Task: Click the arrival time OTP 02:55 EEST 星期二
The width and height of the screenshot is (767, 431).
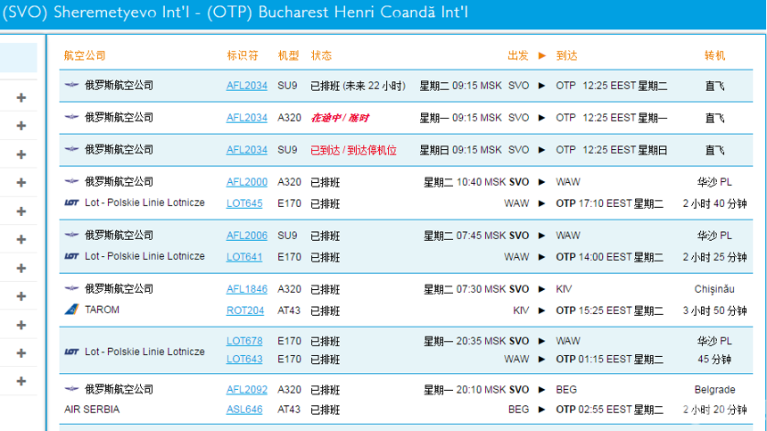Action: click(609, 410)
